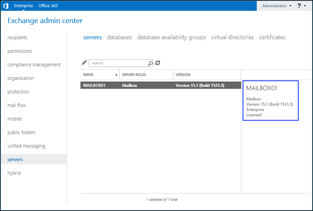Click the pencil edit icon
The image size is (313, 211).
coord(84,63)
